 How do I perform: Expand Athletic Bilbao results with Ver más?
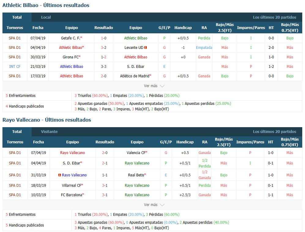[154, 86]
